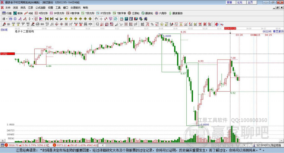Expand volume panel with up triangle
This screenshot has height=153, width=284.
tap(2, 141)
